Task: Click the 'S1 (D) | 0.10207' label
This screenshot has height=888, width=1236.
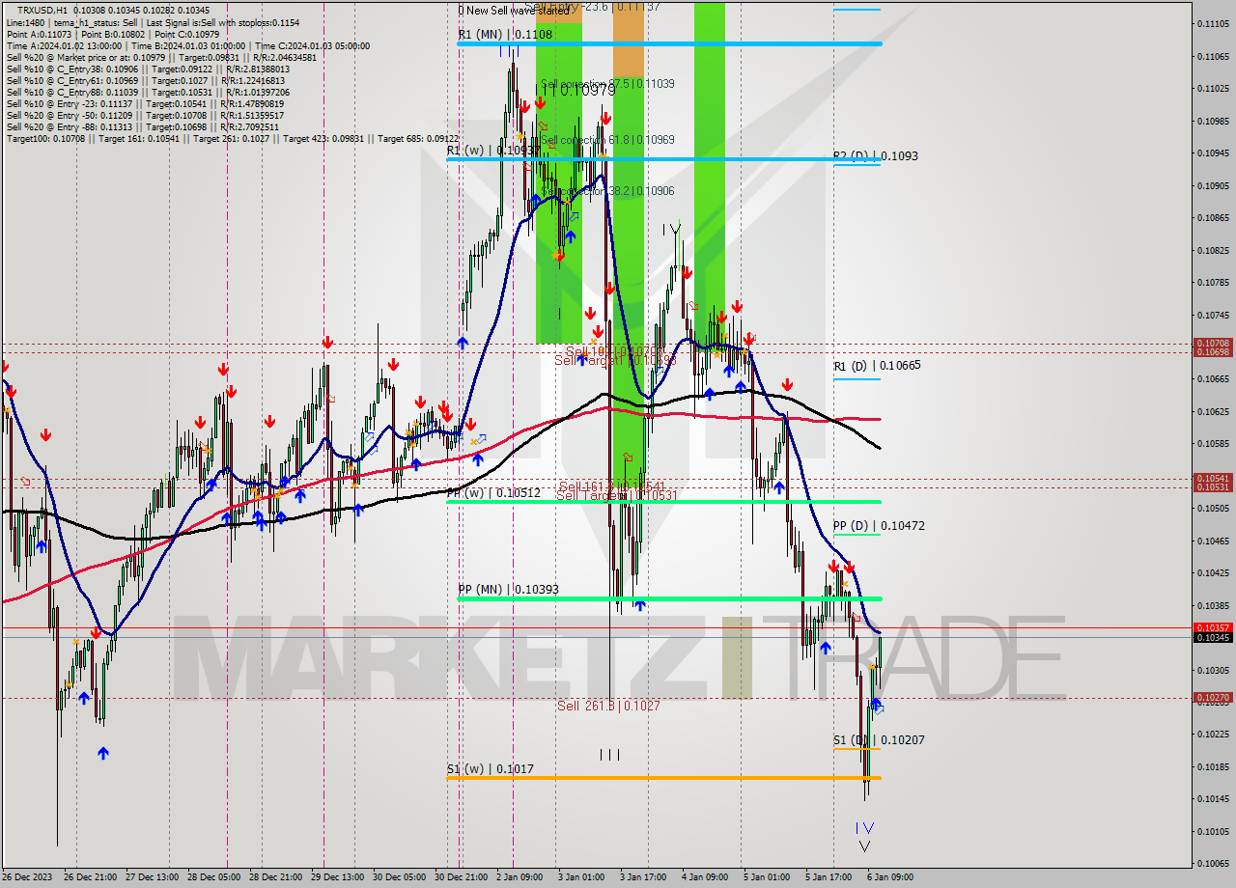Action: (x=879, y=740)
